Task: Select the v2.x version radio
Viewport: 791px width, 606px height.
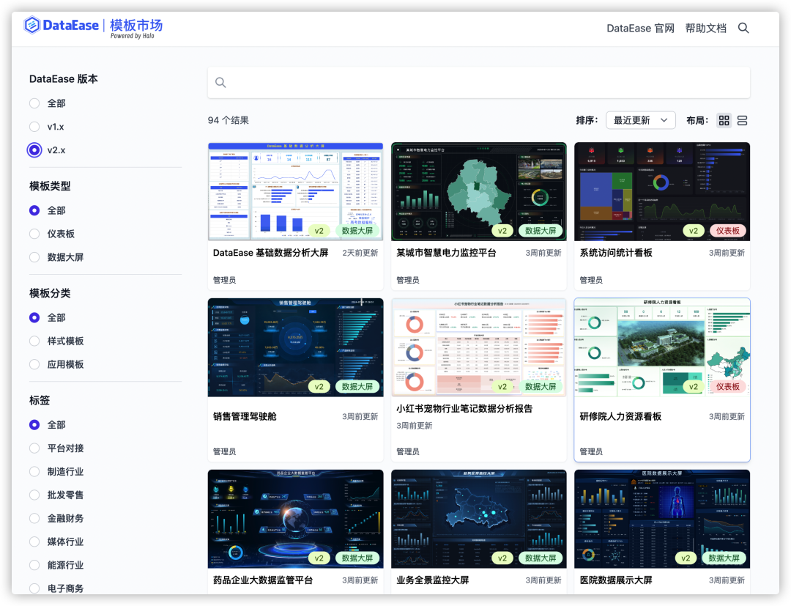Action: tap(34, 150)
